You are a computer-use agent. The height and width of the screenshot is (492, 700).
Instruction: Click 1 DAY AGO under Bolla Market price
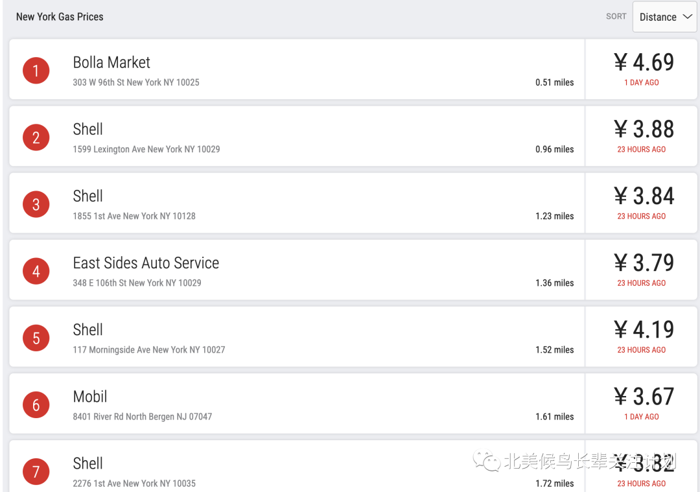tap(642, 82)
